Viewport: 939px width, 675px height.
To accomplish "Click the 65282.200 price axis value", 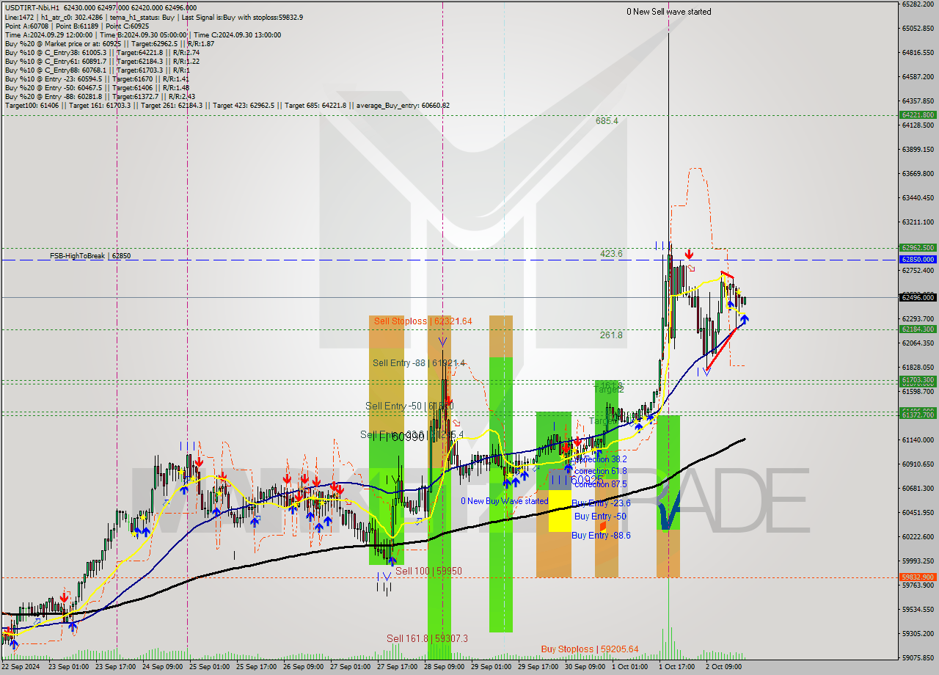I will tap(918, 4).
